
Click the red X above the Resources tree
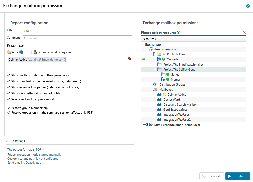pos(244,32)
